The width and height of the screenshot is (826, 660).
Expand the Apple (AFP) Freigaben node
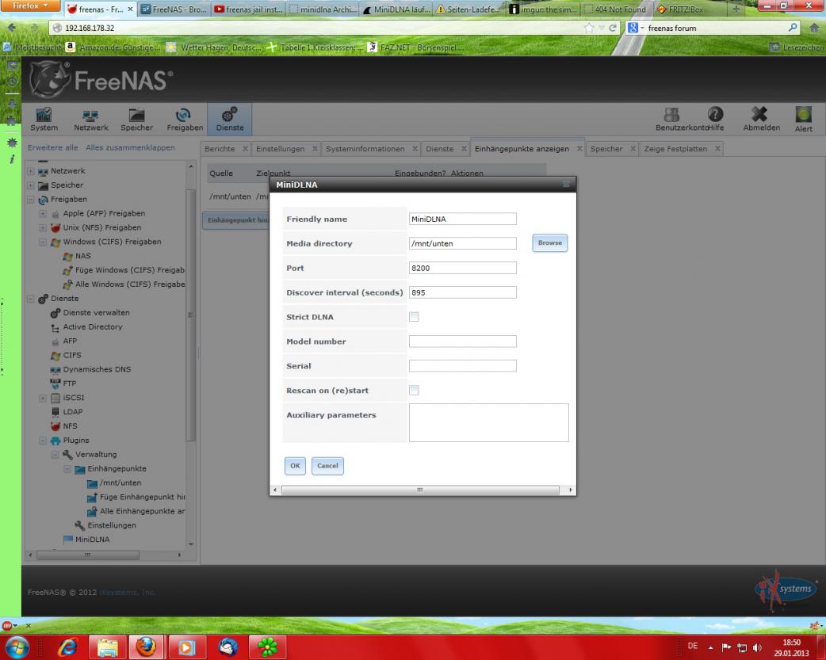43,214
